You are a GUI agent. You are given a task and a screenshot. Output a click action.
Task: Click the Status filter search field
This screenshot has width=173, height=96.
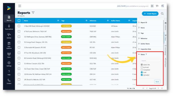(151, 61)
